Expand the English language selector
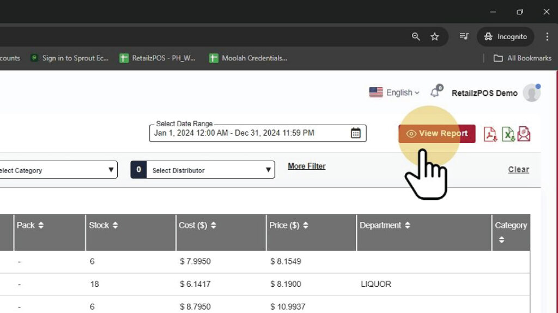The height and width of the screenshot is (313, 558). tap(395, 93)
